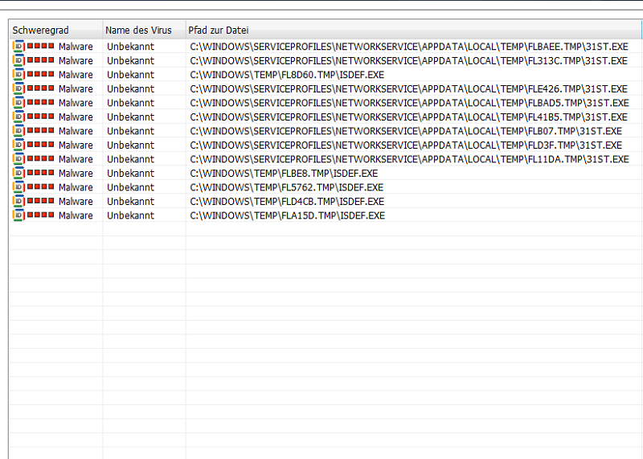Select the path C:\WINDOWS\TEMP\FLBE8.TMP\ISDEF.EXE
This screenshot has height=459, width=643.
(284, 173)
